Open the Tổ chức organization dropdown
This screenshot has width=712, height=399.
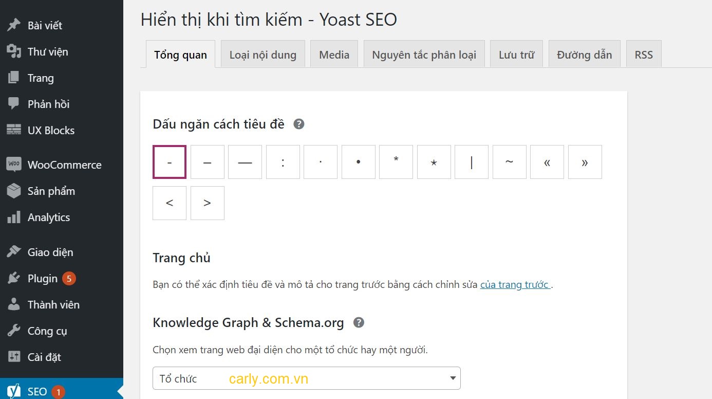coord(307,378)
